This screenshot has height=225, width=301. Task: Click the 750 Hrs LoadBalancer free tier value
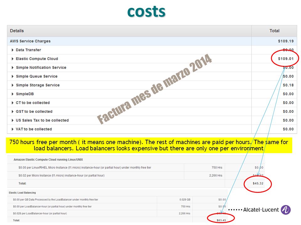[186, 207]
